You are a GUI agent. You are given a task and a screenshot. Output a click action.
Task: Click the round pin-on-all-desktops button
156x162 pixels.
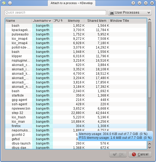[x=10, y=3]
